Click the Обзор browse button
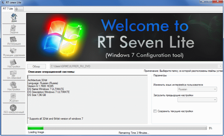The width and height of the screenshot is (224, 136). (x=37, y=66)
